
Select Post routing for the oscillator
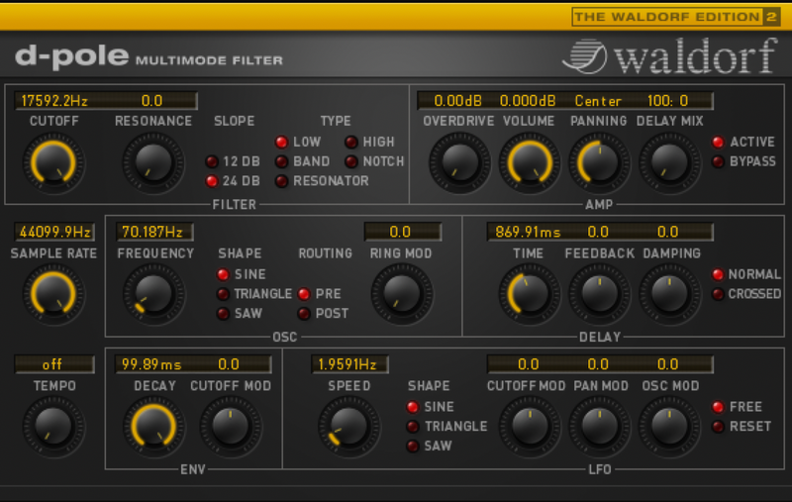pos(304,314)
